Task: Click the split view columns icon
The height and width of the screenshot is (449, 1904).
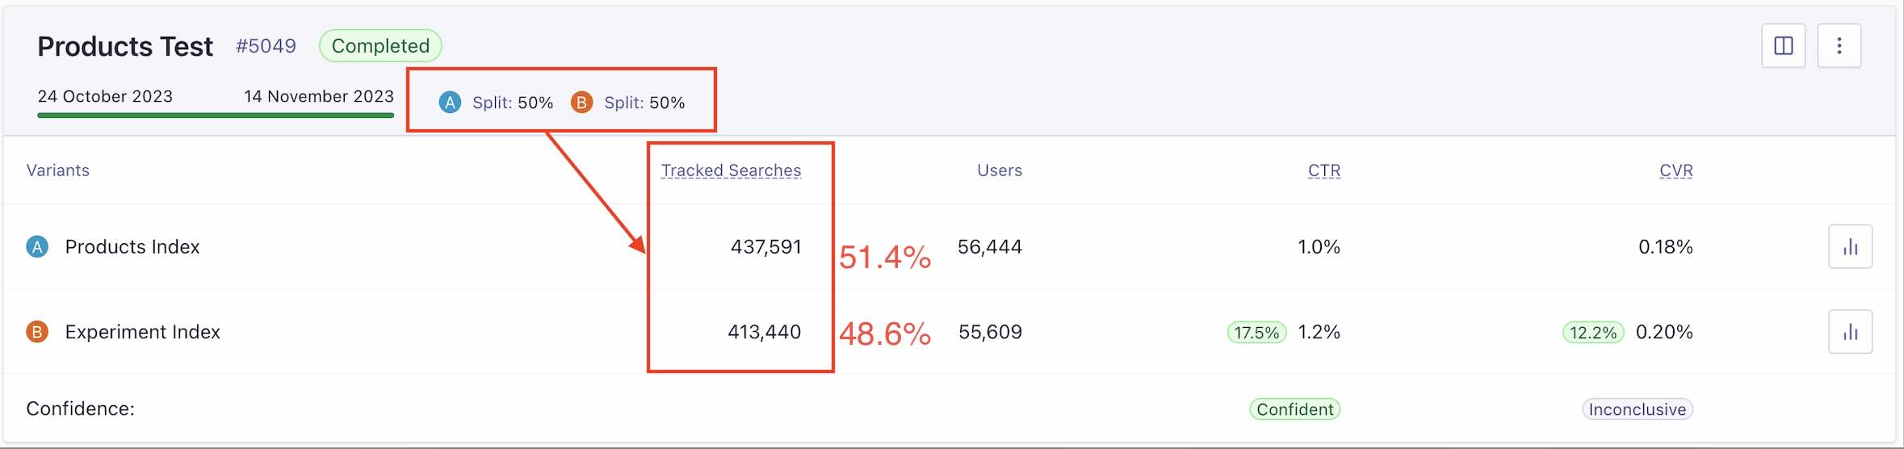Action: [1783, 46]
